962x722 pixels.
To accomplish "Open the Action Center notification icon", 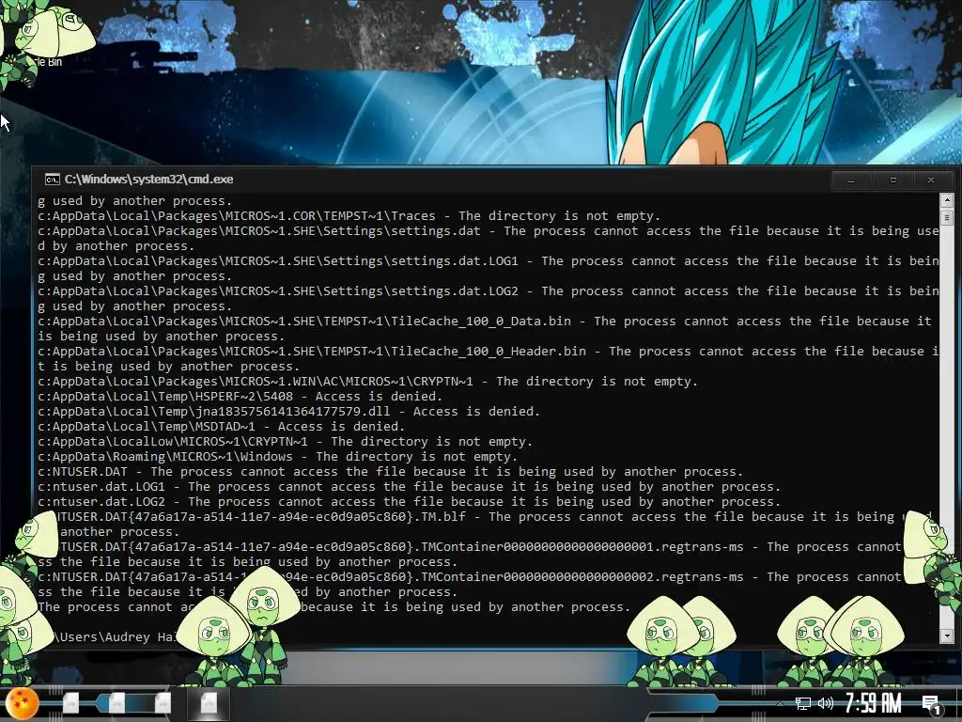I will point(931,705).
